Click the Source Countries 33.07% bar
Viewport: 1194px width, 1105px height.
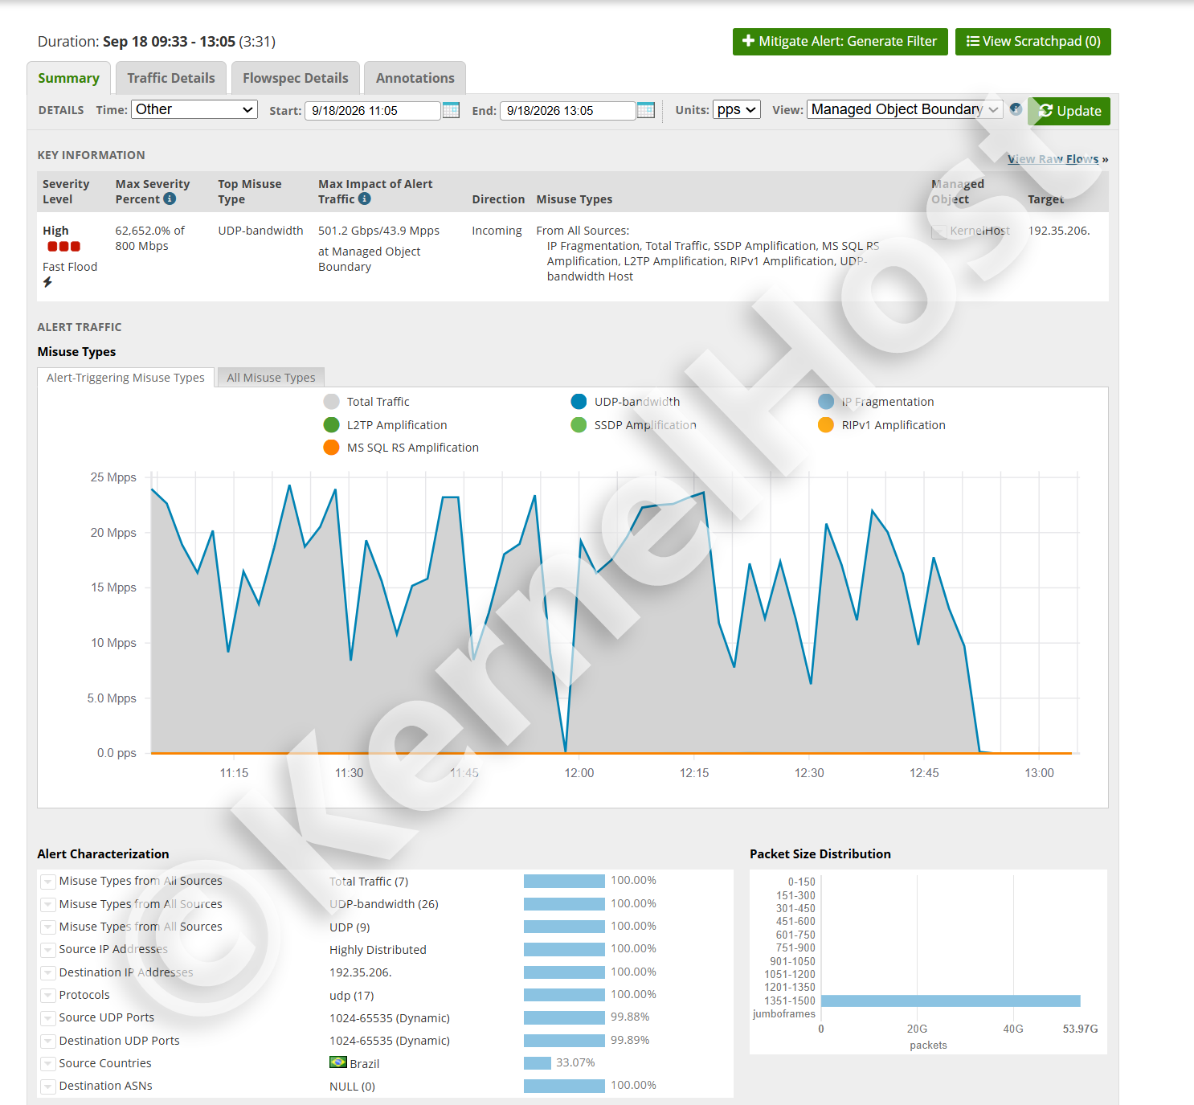tap(538, 1063)
